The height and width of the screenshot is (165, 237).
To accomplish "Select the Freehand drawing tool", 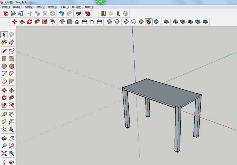I will tap(12, 51).
